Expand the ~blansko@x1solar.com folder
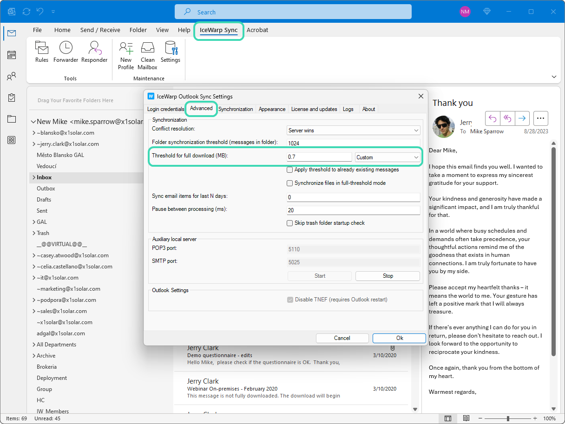 coord(34,133)
